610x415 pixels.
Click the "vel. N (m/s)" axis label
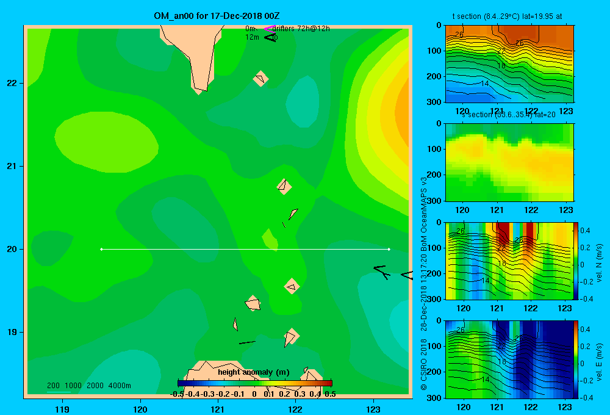(600, 263)
